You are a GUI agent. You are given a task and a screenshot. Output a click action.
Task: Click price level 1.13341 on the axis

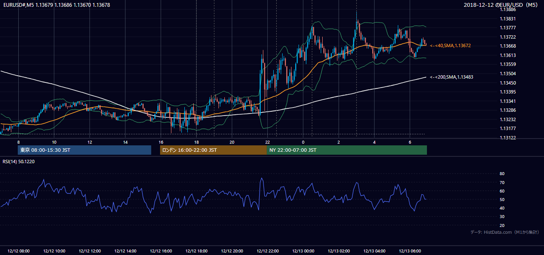click(x=508, y=101)
